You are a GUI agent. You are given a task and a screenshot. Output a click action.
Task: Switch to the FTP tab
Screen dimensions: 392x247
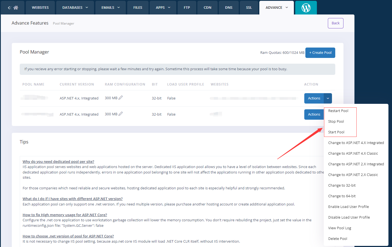tap(187, 7)
